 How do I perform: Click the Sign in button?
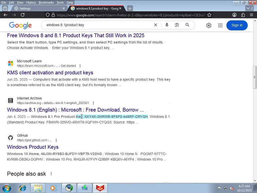click(237, 25)
